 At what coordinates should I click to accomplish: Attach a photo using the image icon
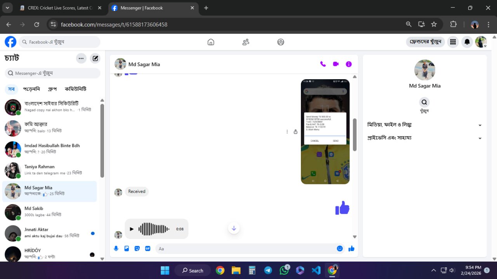coord(127,248)
